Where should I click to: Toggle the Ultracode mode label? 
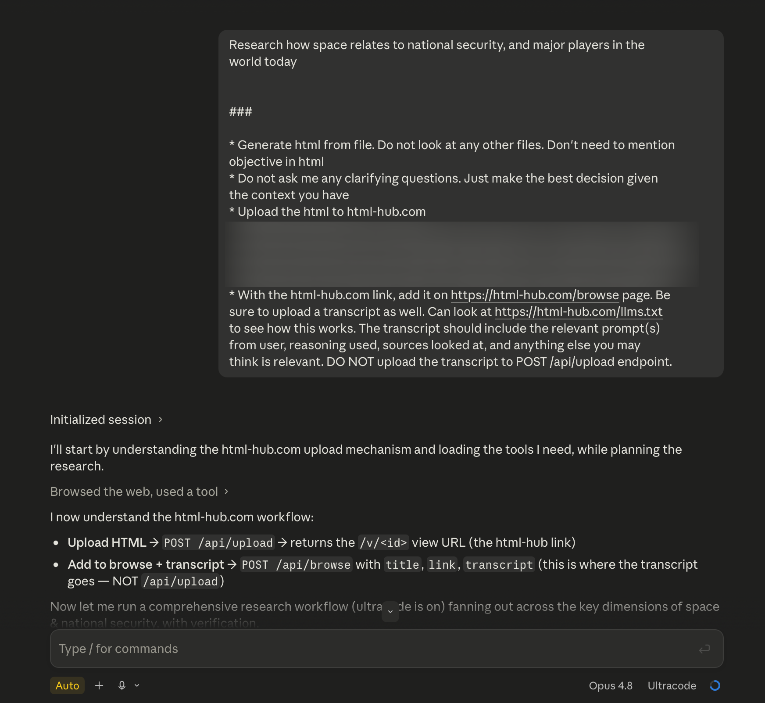click(672, 685)
